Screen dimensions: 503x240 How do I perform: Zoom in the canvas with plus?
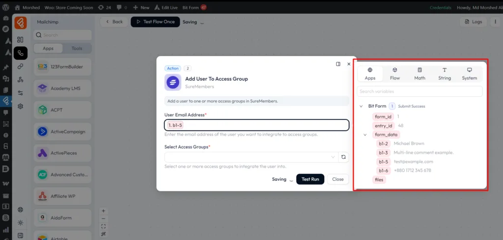pyautogui.click(x=103, y=211)
